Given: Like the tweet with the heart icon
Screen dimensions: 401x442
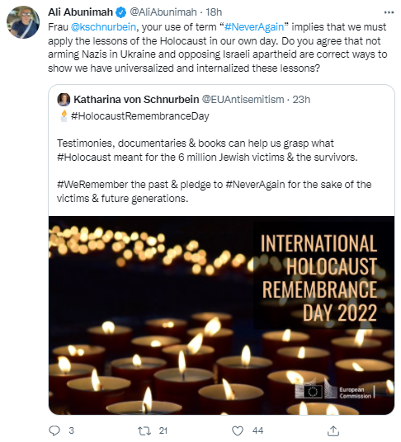Looking at the screenshot, I should pyautogui.click(x=238, y=430).
